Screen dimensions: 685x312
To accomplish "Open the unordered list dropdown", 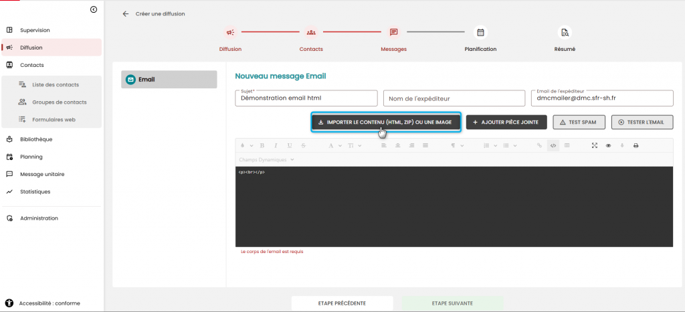I will (509, 145).
